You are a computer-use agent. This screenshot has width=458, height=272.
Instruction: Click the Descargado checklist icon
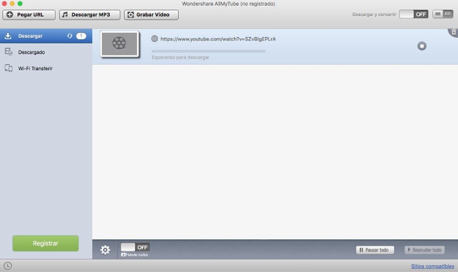click(9, 52)
